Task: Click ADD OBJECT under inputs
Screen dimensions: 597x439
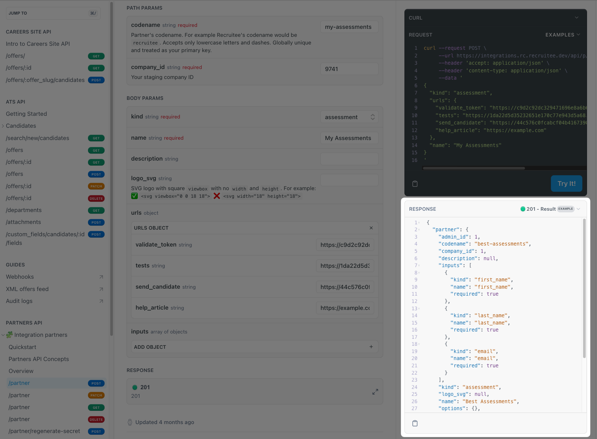Action: [x=255, y=347]
